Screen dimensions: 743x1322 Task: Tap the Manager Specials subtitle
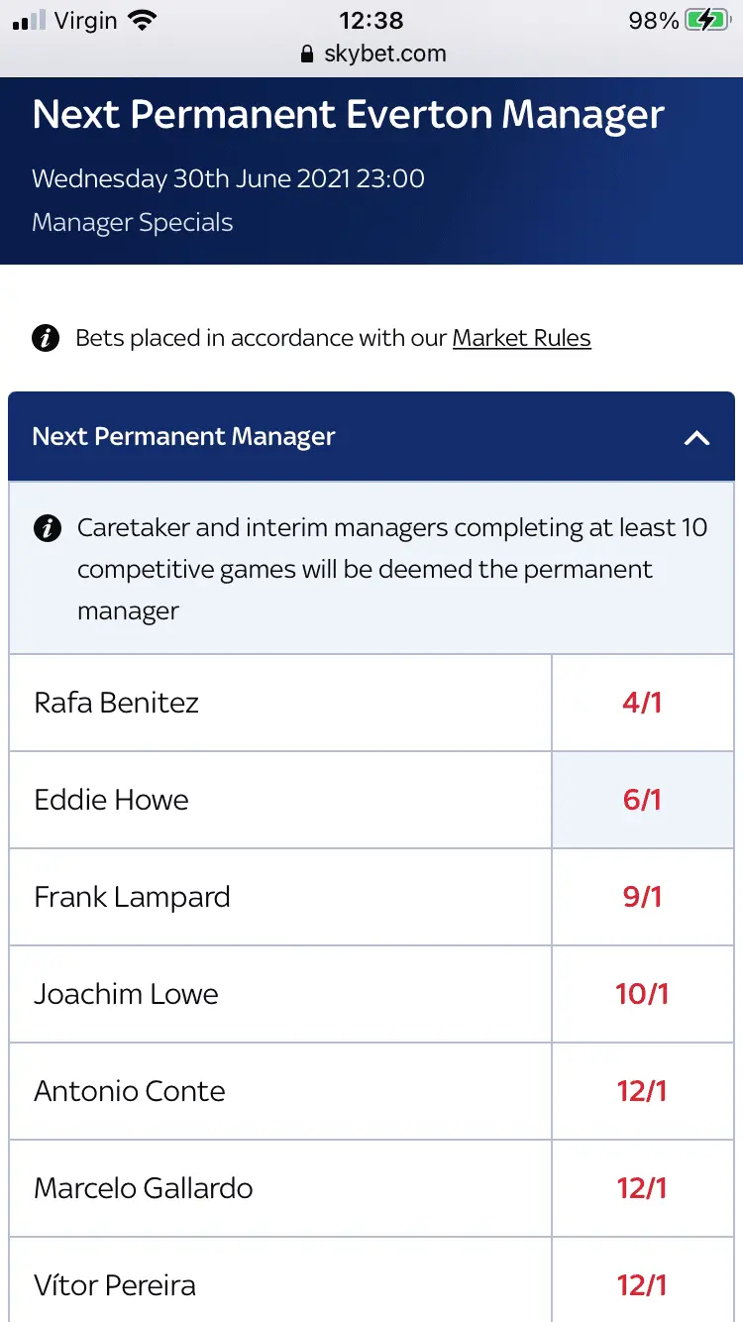[x=133, y=222]
